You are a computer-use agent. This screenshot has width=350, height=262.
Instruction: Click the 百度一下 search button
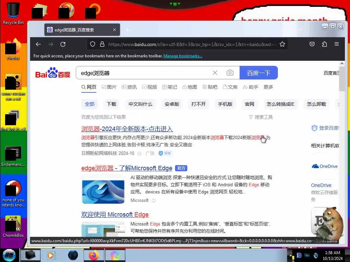(x=259, y=73)
